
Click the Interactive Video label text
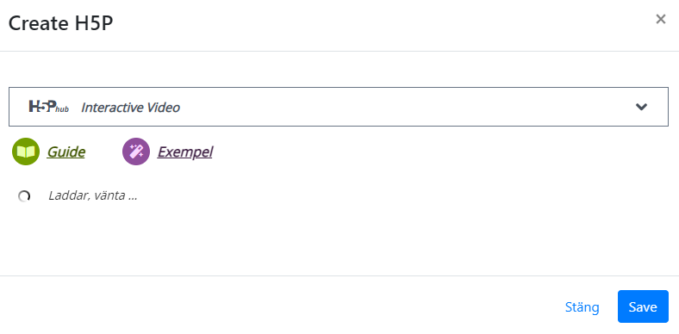tap(130, 108)
